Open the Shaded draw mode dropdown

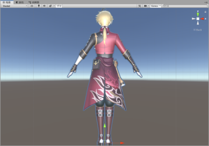click(15, 6)
